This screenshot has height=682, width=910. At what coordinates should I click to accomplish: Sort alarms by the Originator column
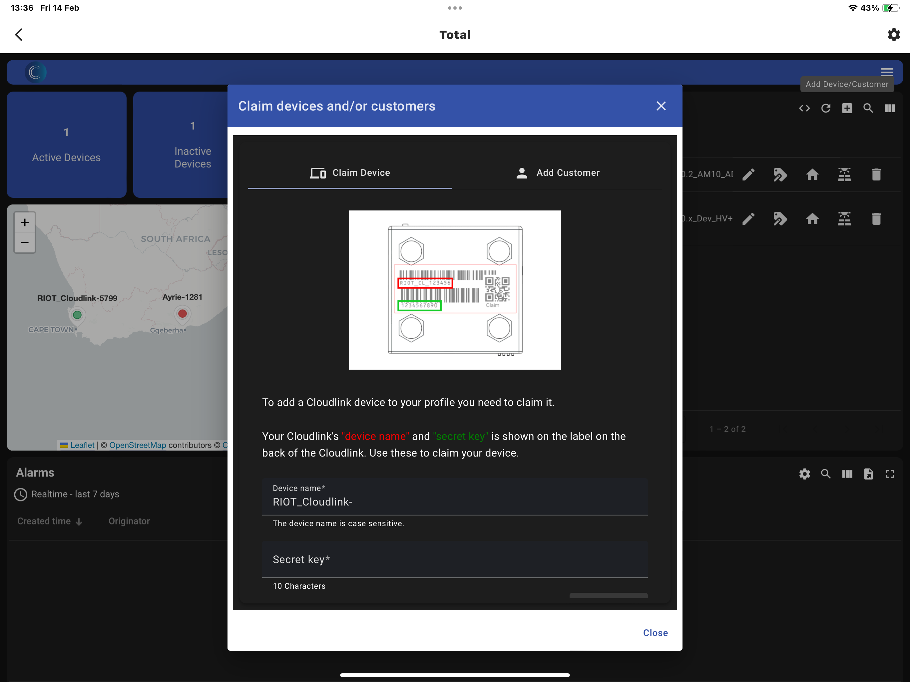[x=129, y=521]
